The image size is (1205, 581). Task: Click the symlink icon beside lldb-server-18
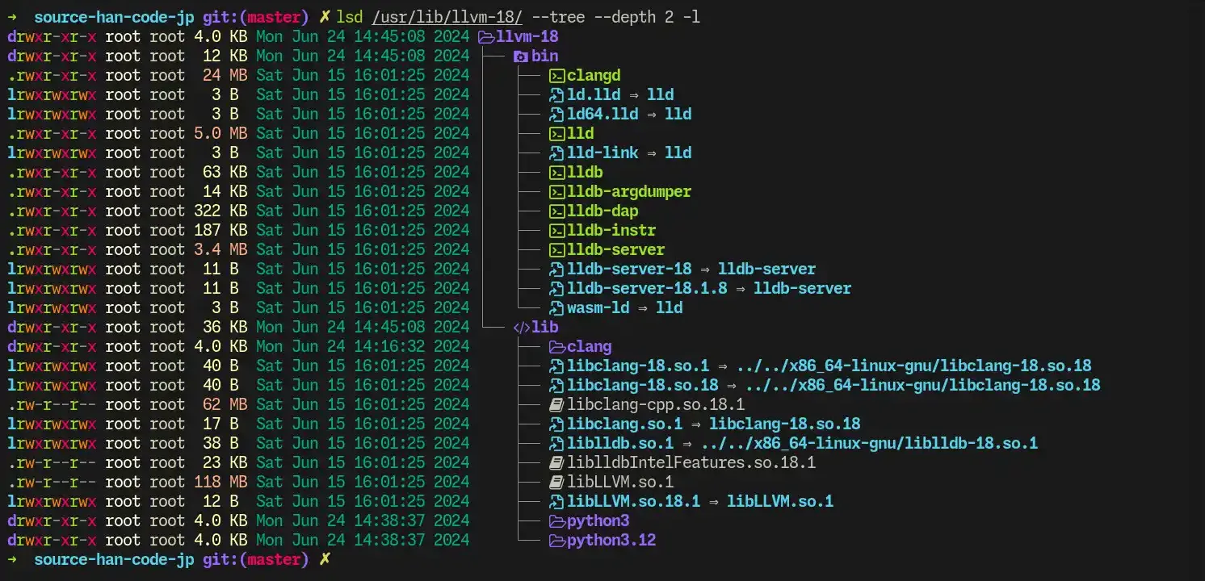coord(556,269)
